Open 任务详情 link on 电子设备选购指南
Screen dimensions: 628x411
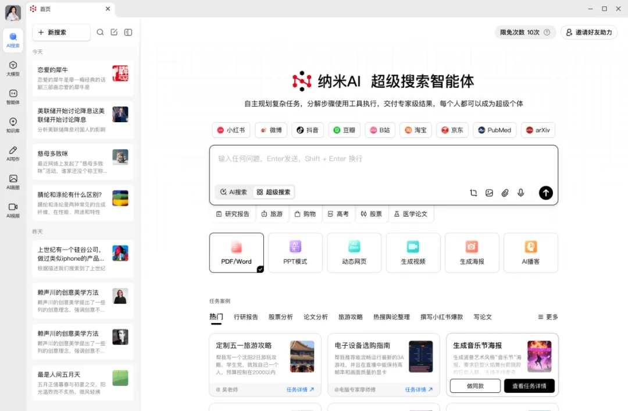[x=419, y=389]
